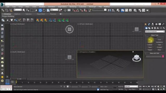
Task: Open the 3ds Max application menu logo
Action: 2,5
